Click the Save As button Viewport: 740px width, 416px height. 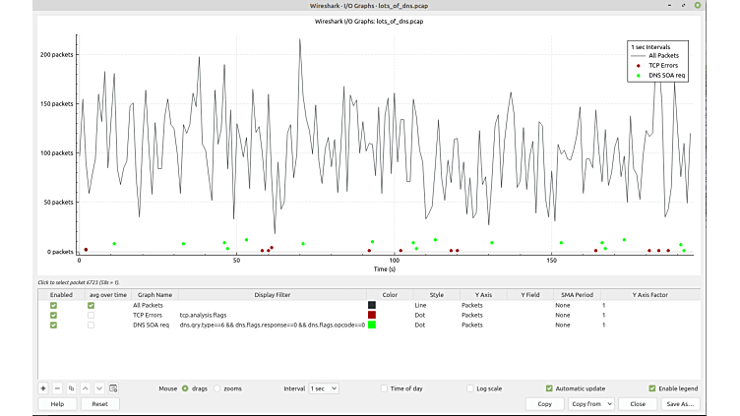point(680,403)
